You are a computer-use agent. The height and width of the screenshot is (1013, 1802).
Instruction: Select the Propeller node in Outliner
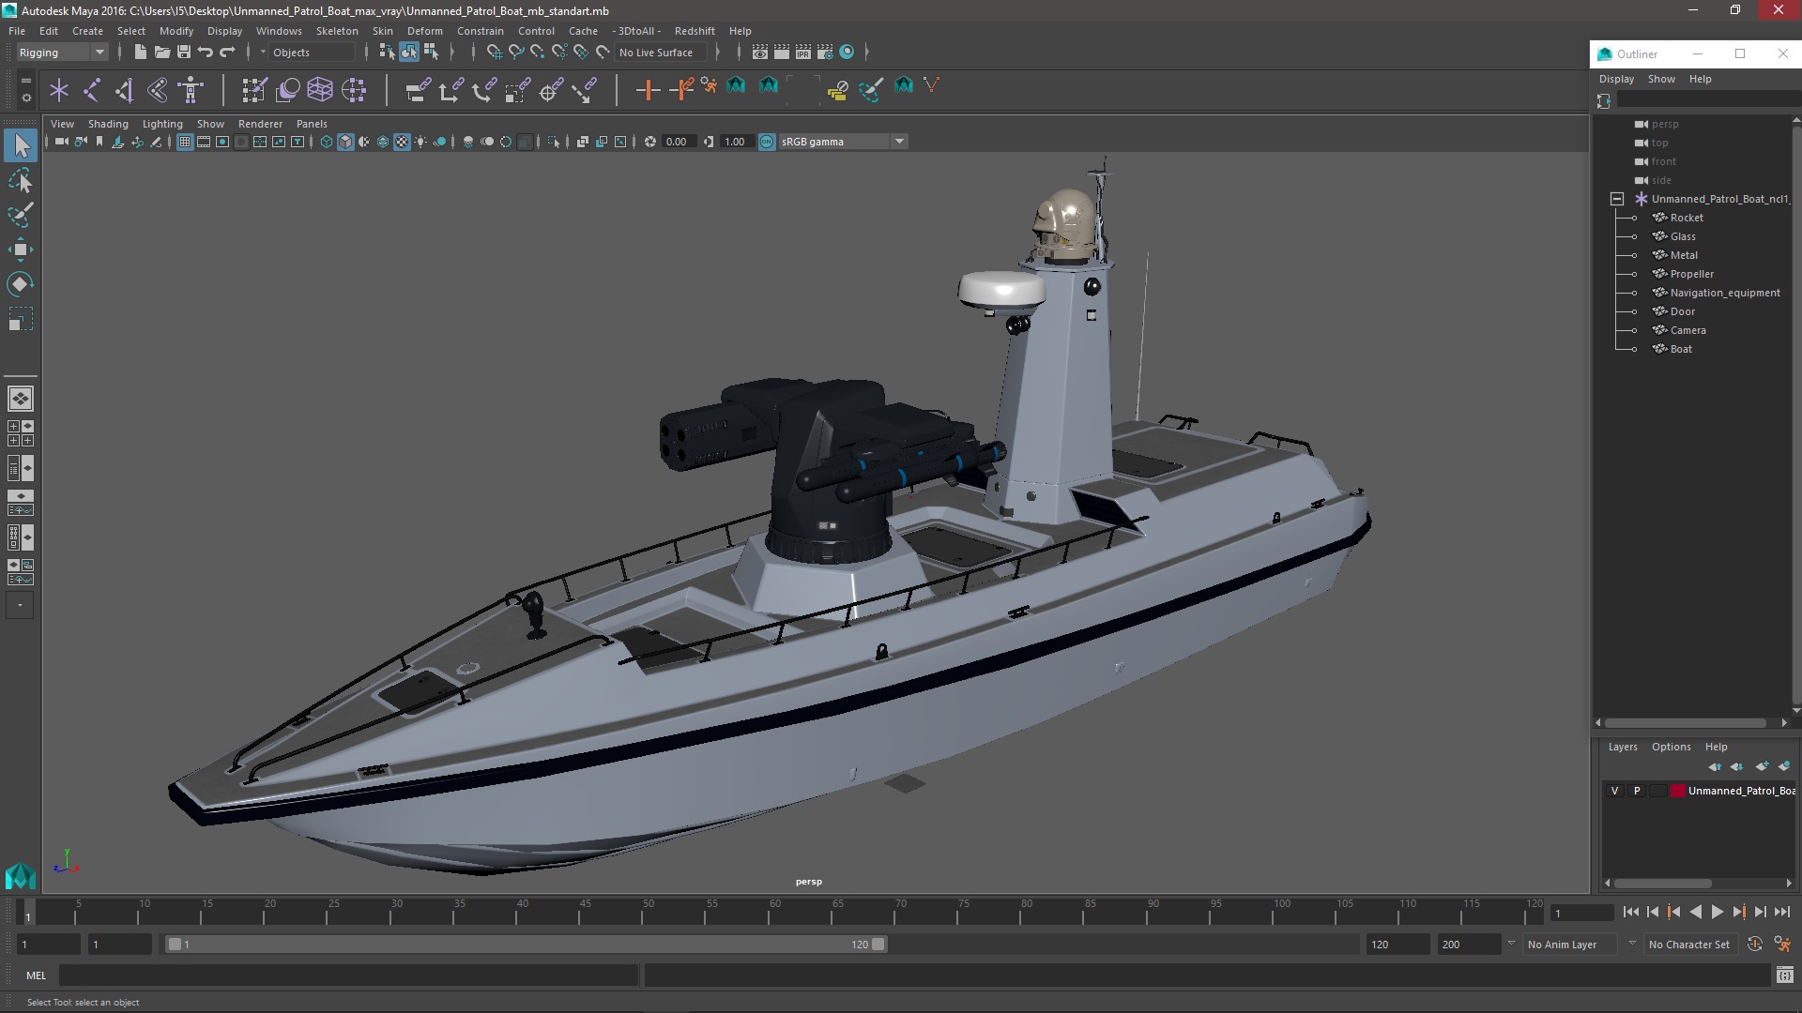pos(1691,274)
